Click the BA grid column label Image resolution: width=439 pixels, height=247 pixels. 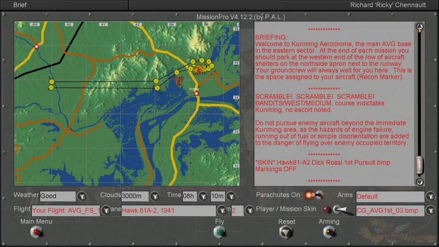(172, 24)
